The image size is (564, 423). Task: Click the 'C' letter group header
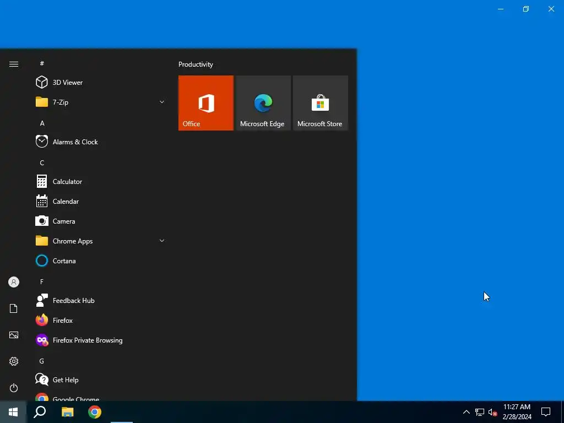point(42,162)
